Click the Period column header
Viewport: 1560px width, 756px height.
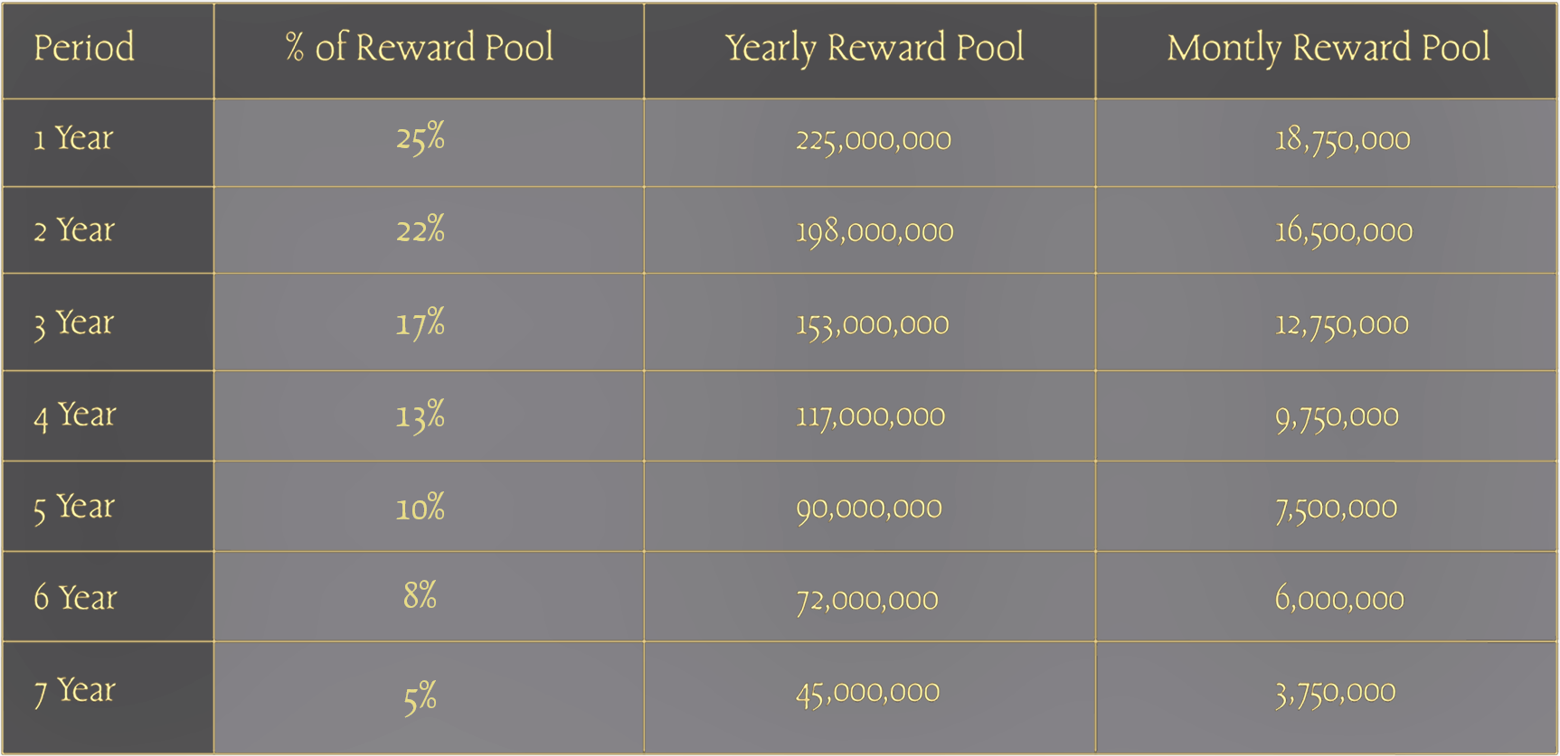(x=84, y=47)
